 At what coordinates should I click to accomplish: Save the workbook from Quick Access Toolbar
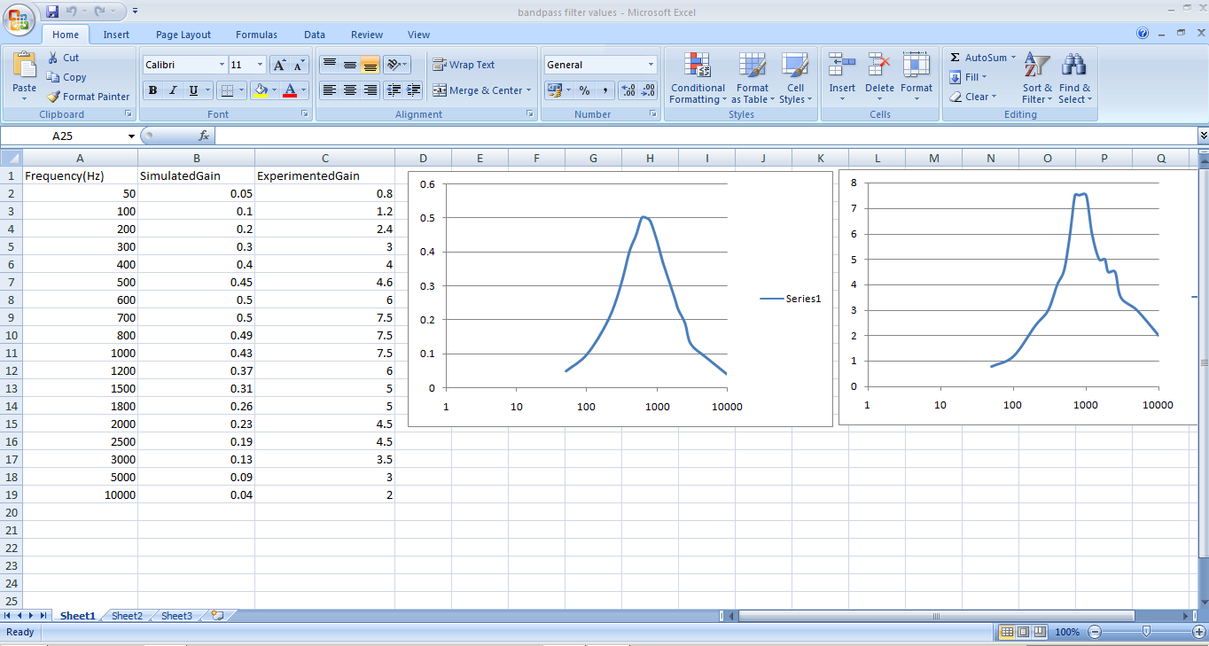pyautogui.click(x=52, y=12)
